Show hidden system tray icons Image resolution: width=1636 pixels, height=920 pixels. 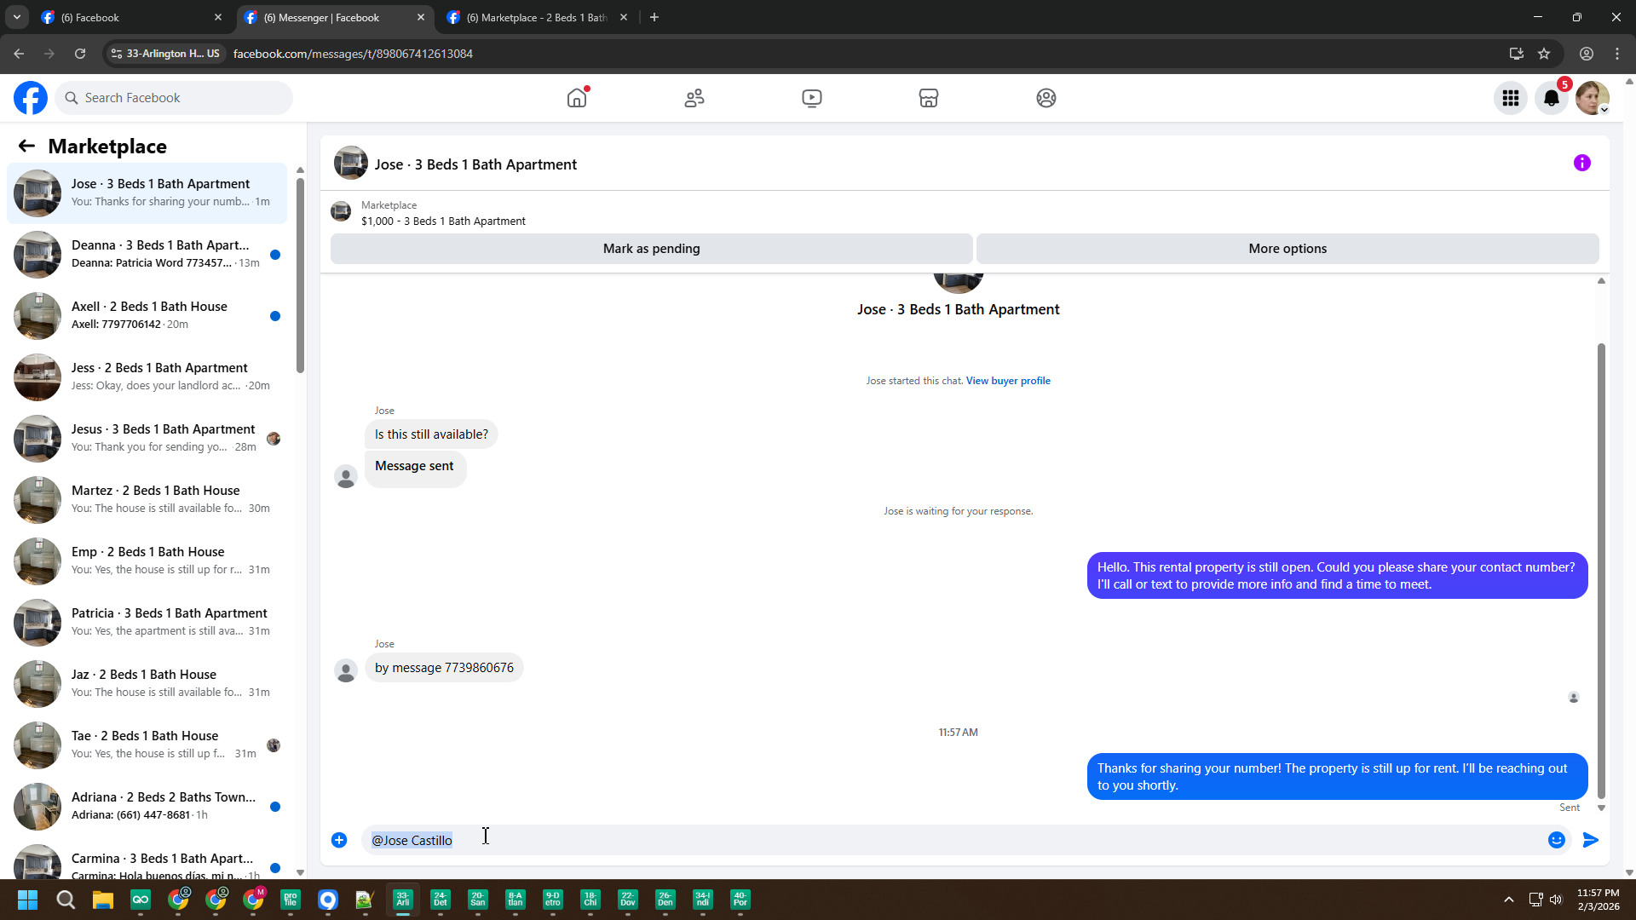[x=1509, y=900]
